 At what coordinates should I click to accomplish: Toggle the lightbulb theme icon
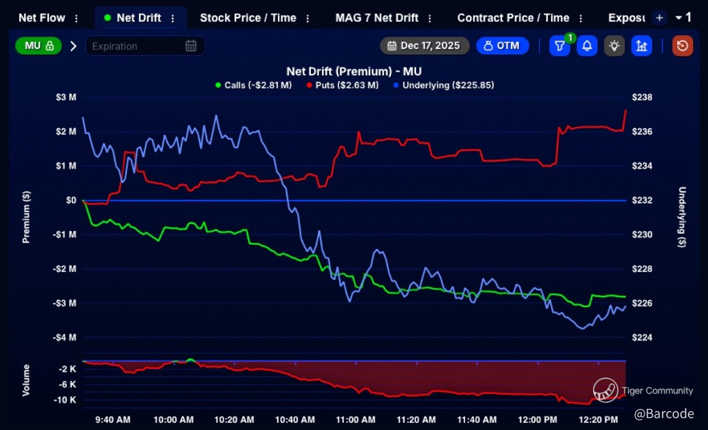coord(614,46)
